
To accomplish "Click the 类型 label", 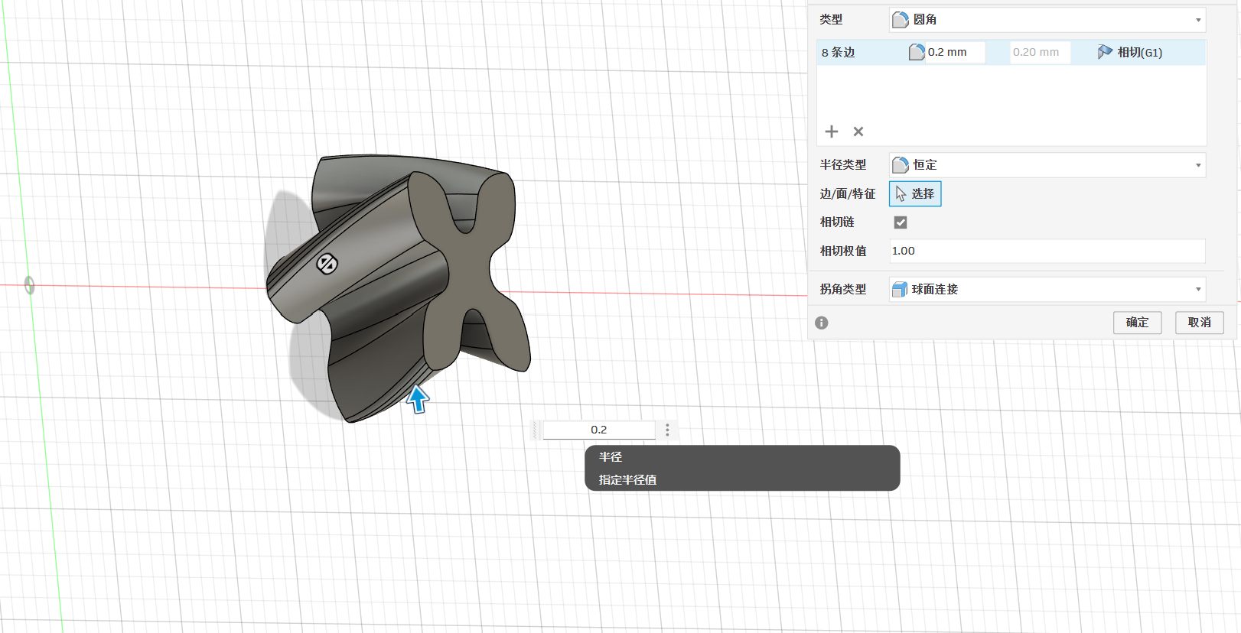I will coord(832,20).
